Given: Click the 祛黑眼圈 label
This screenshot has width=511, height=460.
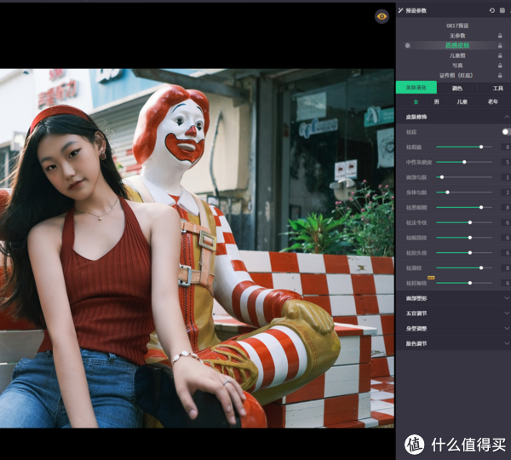Looking at the screenshot, I should tap(416, 207).
